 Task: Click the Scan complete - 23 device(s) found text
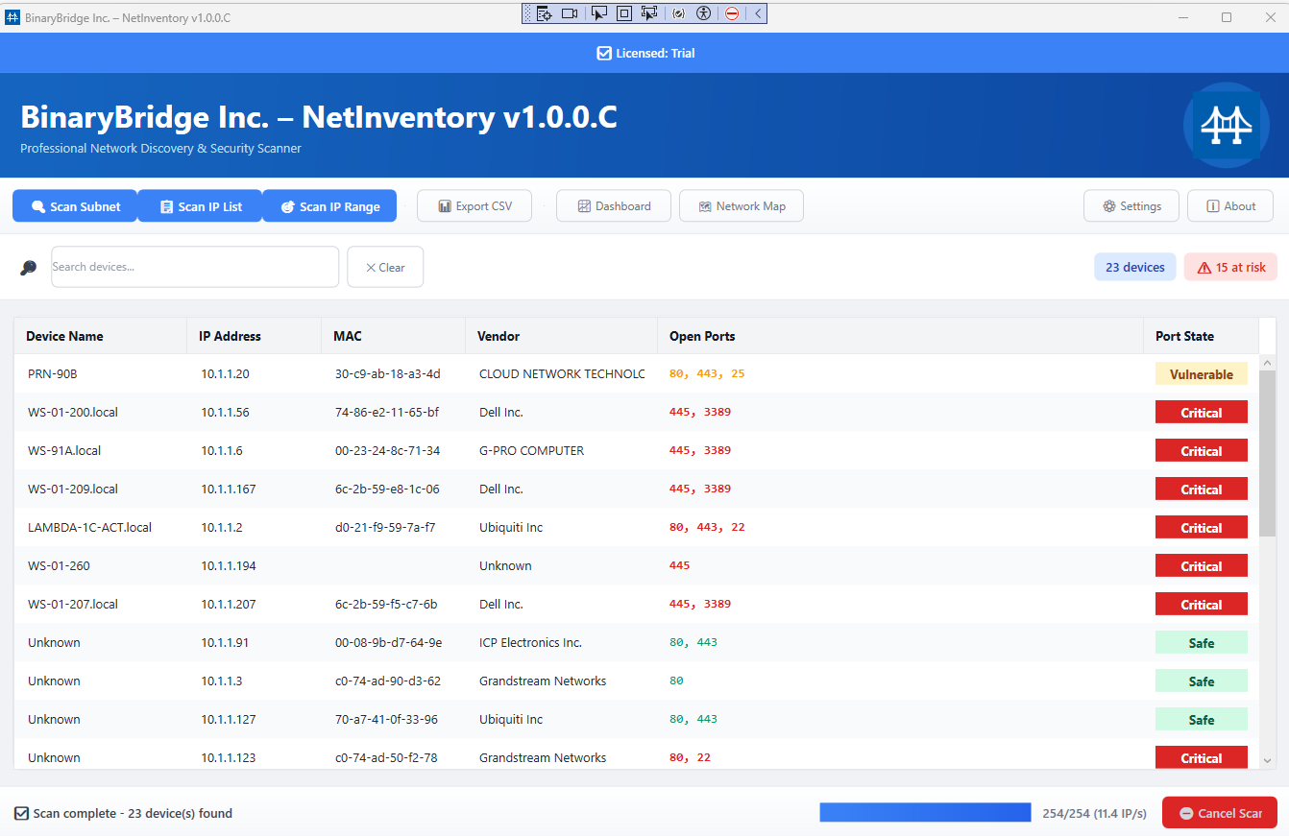(133, 814)
